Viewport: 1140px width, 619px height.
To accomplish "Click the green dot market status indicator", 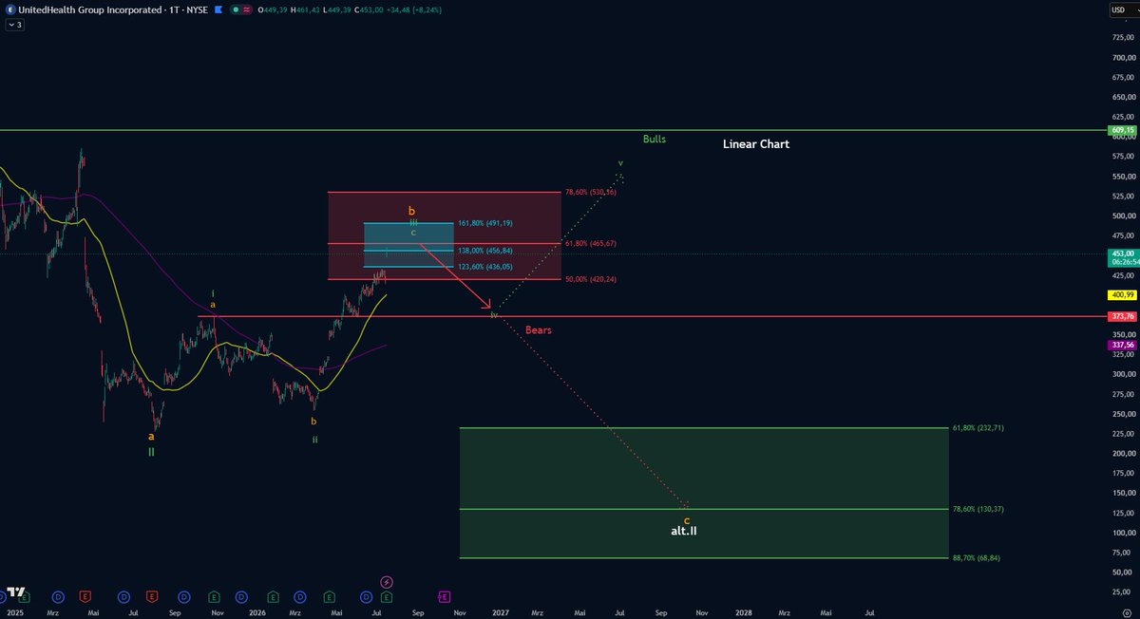I will pos(236,9).
